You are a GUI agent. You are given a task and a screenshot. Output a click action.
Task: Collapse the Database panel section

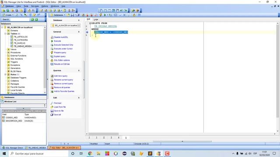pos(79,20)
